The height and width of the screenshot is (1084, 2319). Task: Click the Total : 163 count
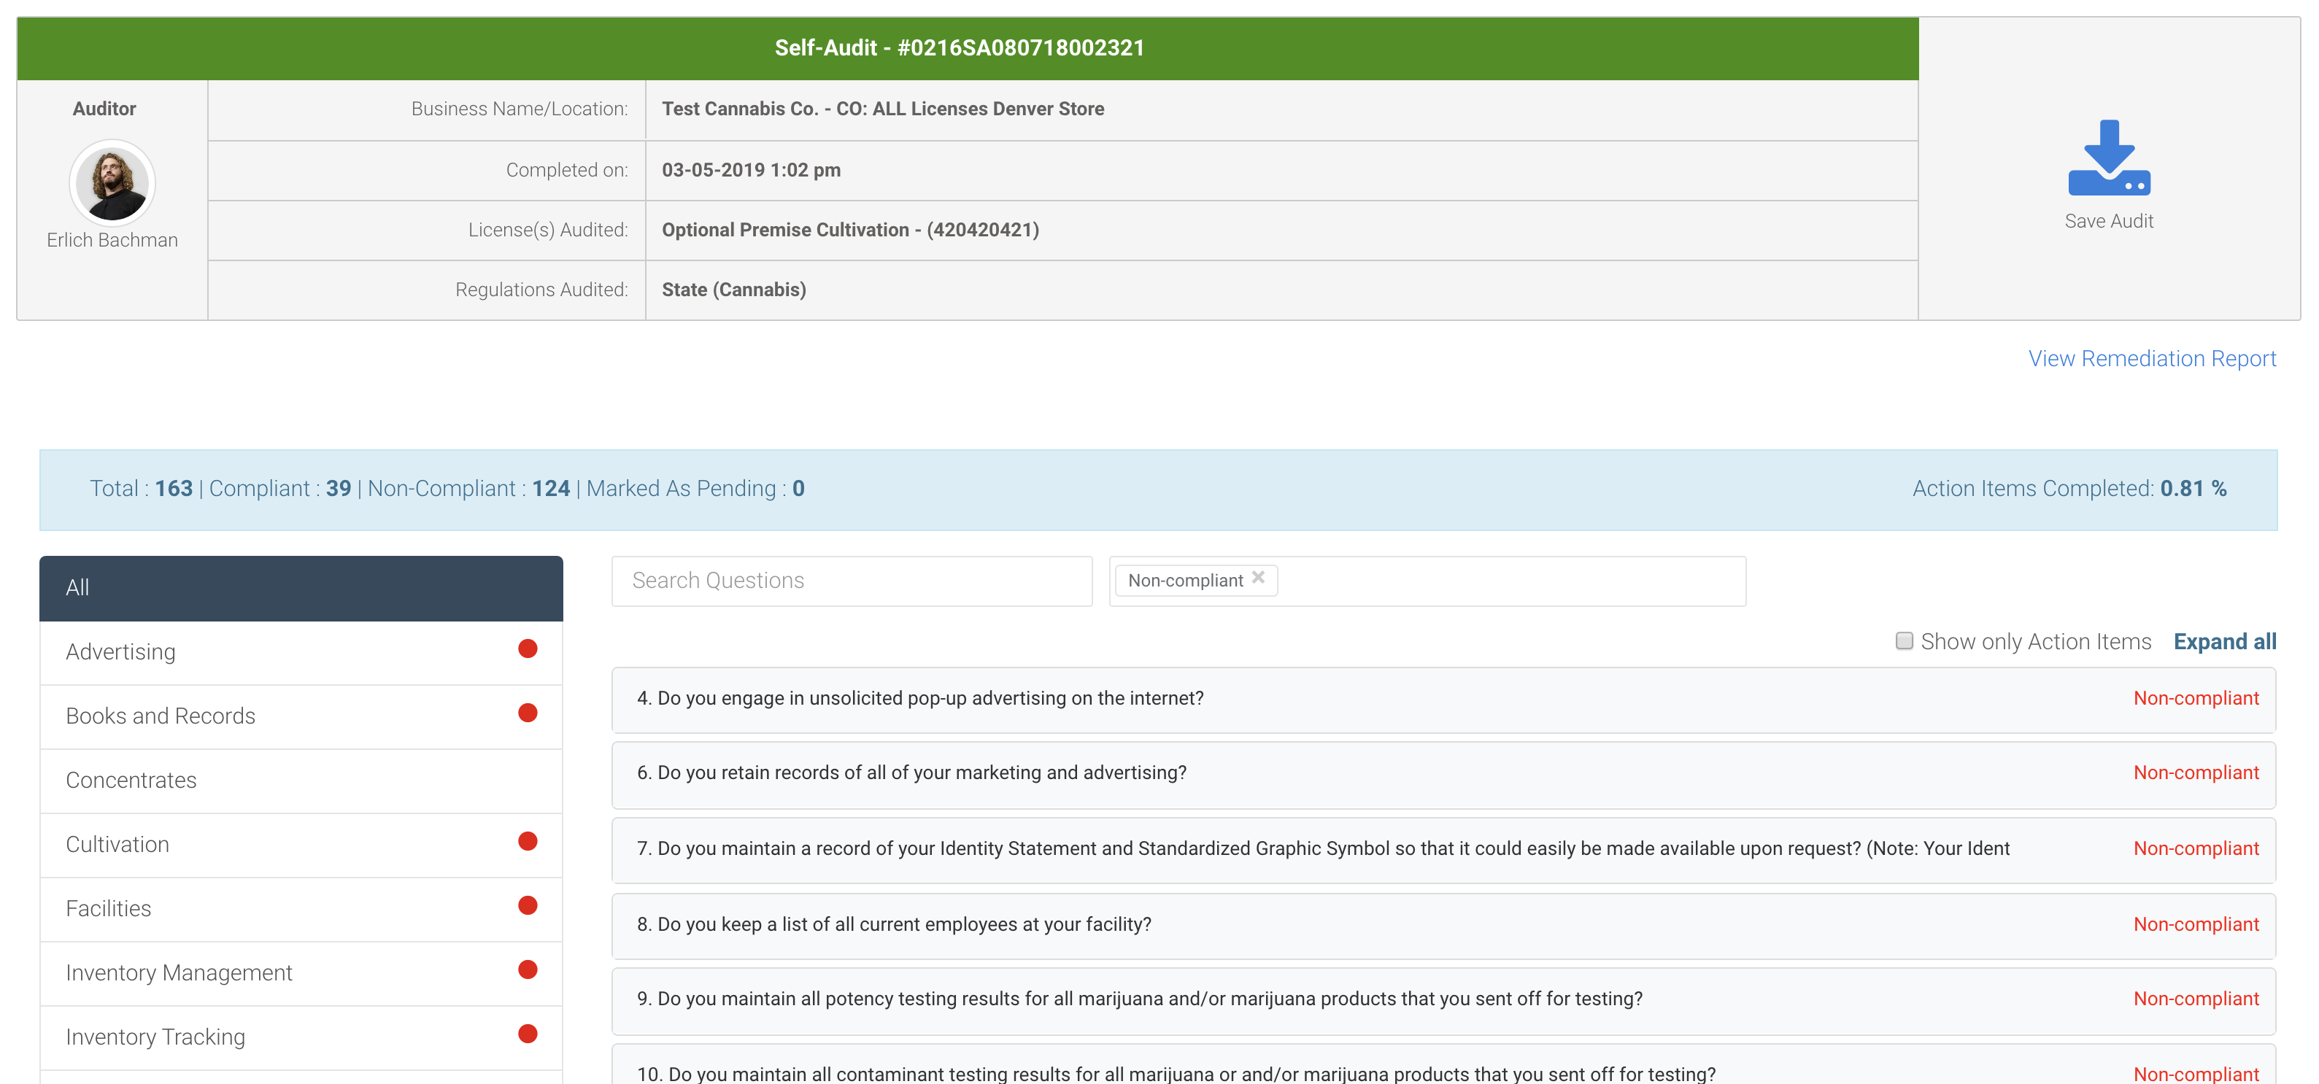[142, 489]
